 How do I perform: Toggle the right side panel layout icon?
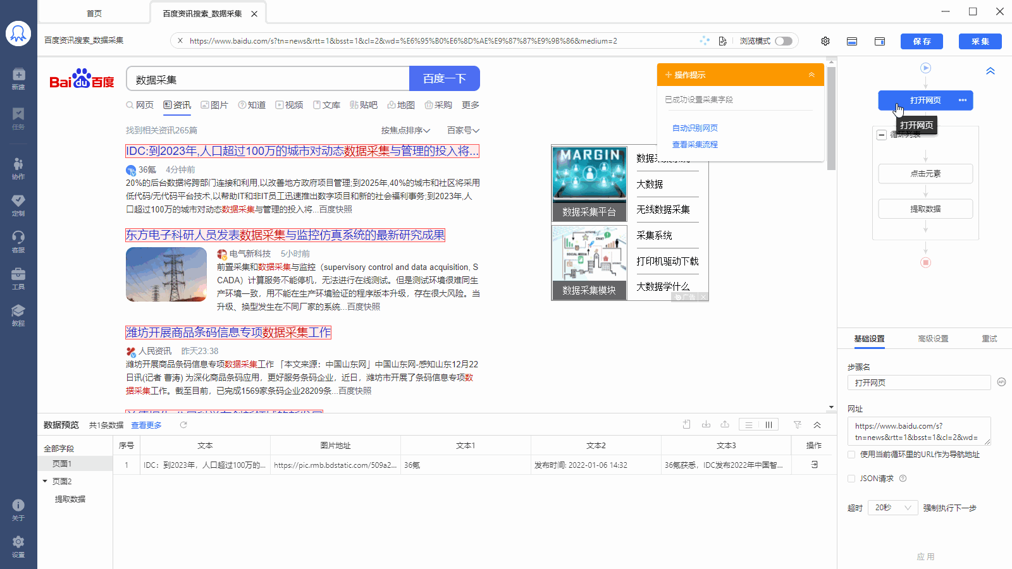(x=880, y=41)
